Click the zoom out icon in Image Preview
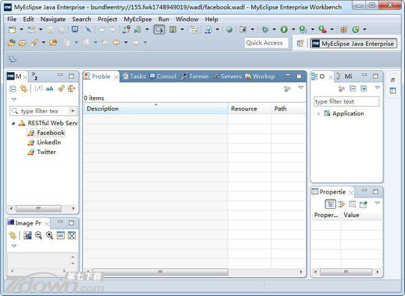This screenshot has height=296, width=405. click(x=38, y=235)
